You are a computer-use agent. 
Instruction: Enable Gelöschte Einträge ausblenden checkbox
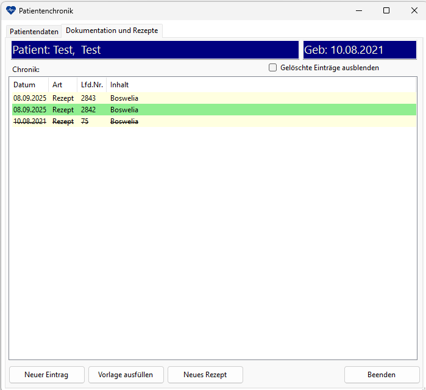272,68
